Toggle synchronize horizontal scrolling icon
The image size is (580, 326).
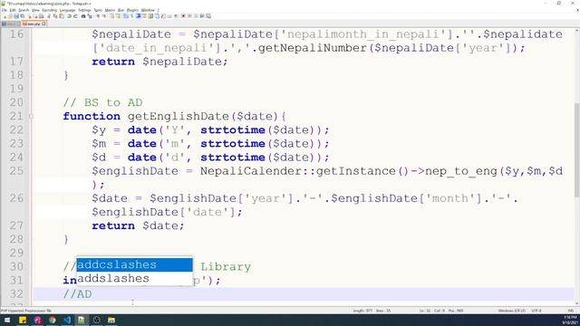point(118,16)
